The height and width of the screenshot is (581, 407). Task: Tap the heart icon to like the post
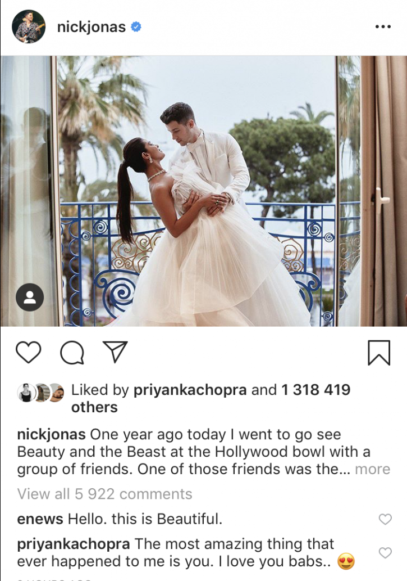(x=29, y=353)
